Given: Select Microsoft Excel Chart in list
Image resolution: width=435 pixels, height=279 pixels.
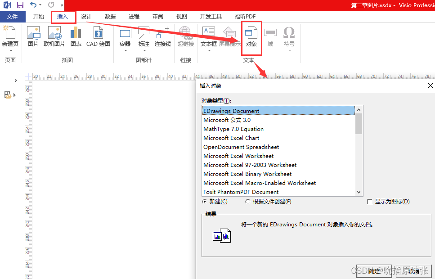Looking at the screenshot, I should tap(278, 138).
